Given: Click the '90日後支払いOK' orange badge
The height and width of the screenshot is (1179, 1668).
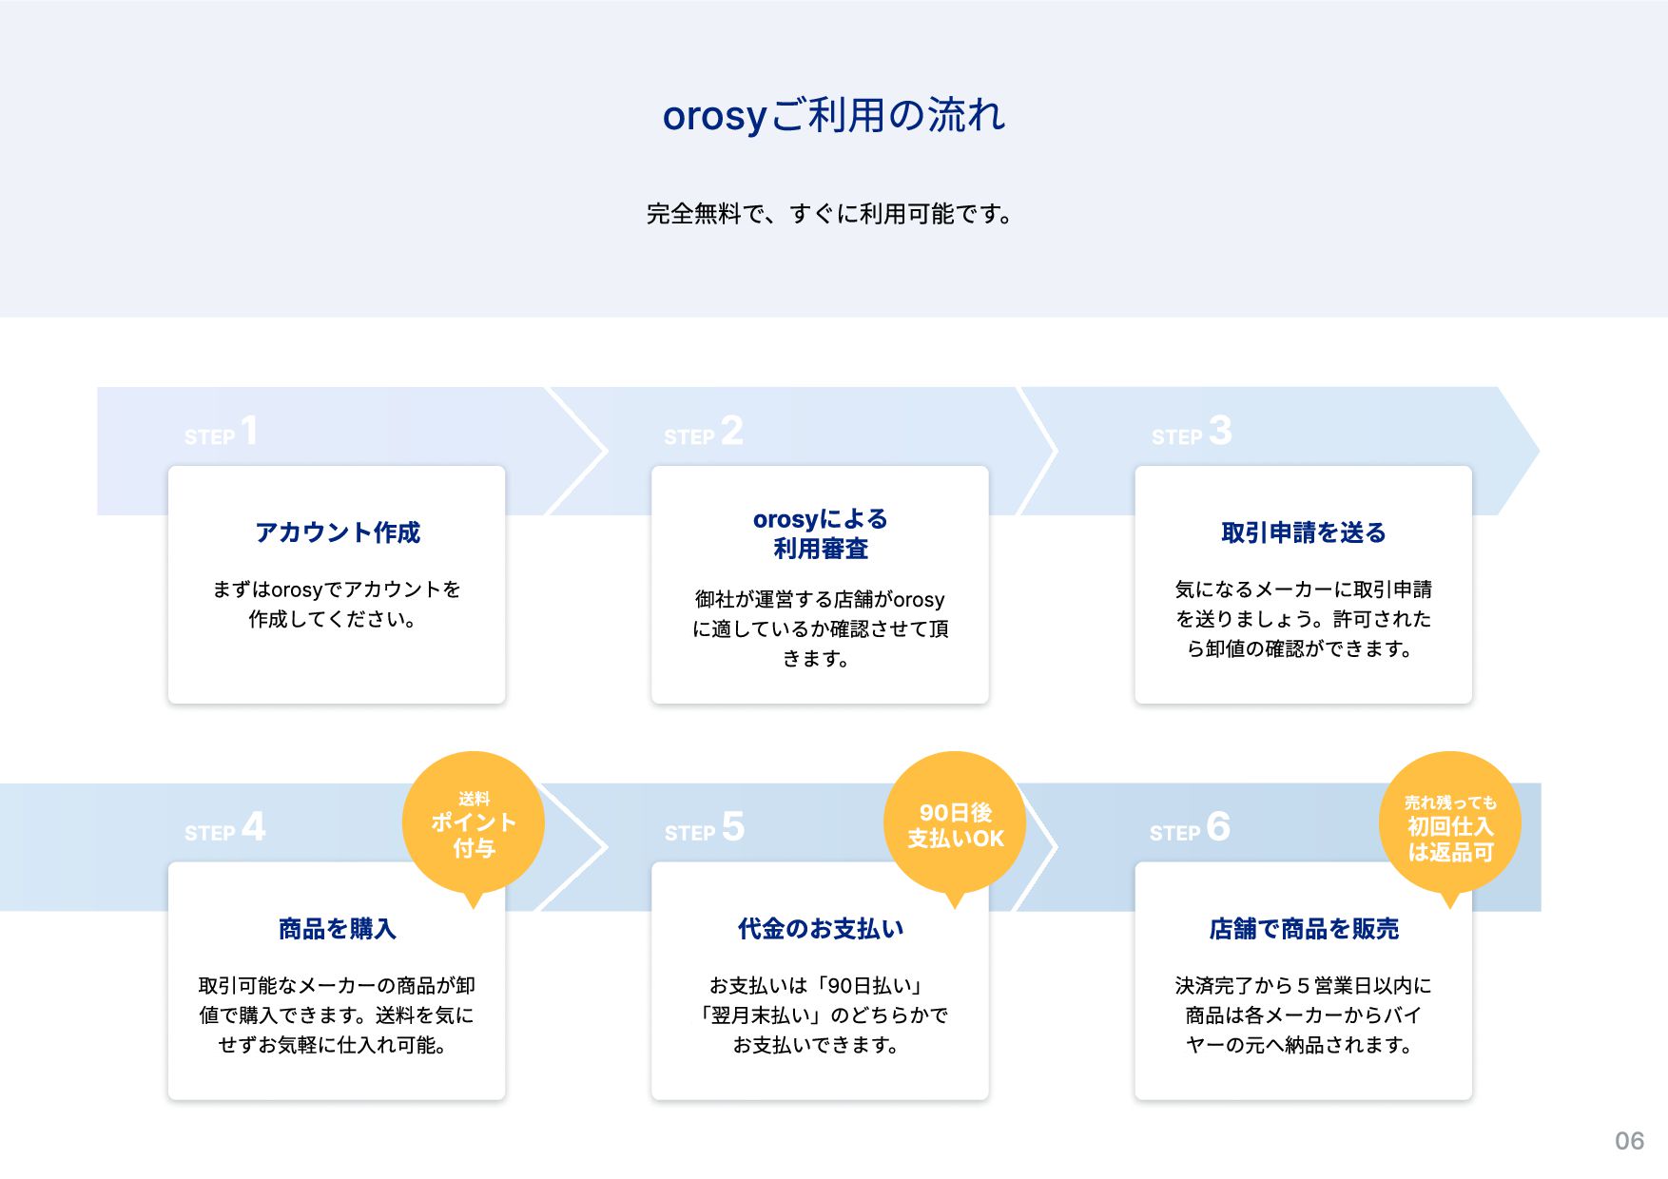Looking at the screenshot, I should coord(956,825).
